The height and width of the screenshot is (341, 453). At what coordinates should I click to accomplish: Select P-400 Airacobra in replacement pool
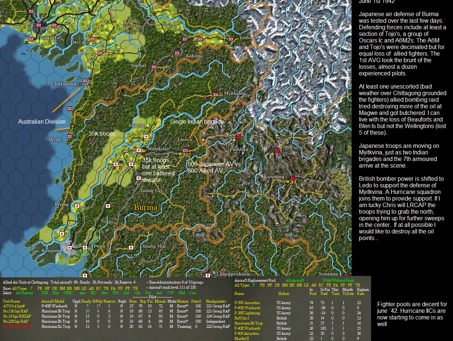coord(247,334)
